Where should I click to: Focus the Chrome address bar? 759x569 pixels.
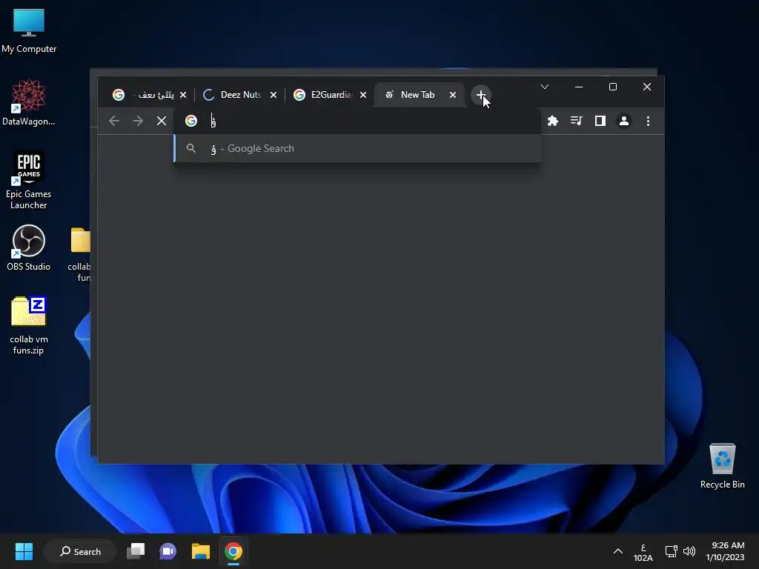357,121
